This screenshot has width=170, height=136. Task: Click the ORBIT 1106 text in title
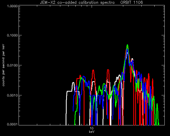[x=132, y=2]
